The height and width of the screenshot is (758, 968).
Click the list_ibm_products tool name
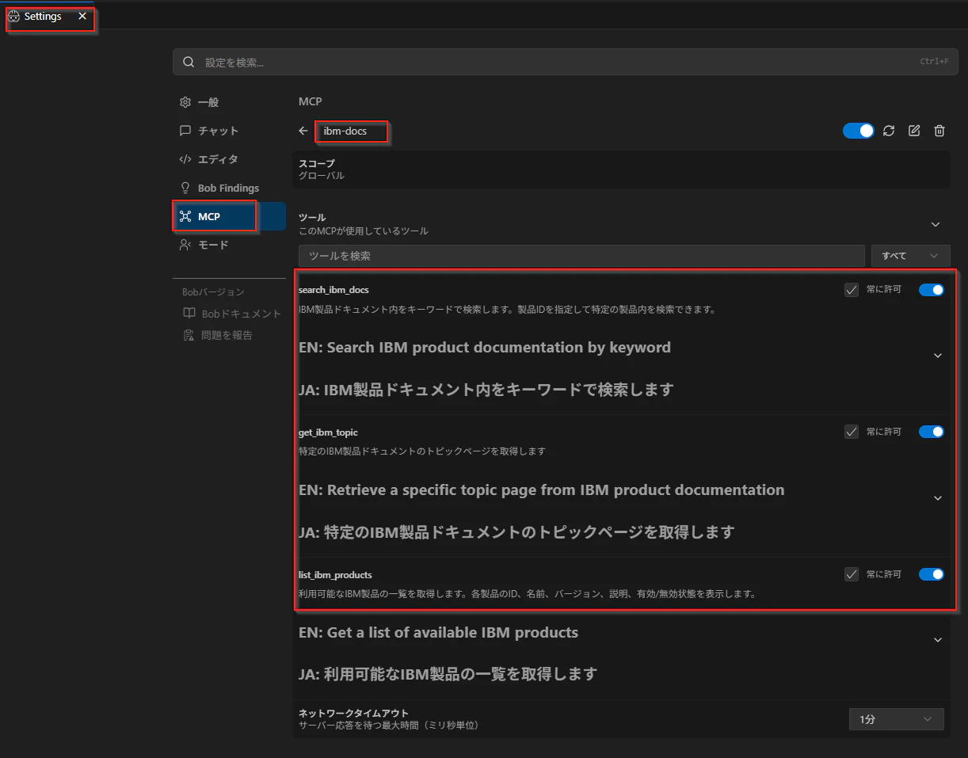(x=335, y=574)
